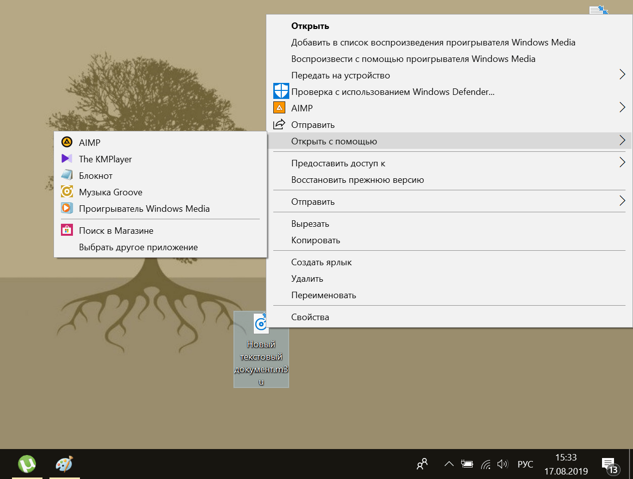Expand the Передать на устройство submenu arrow
The image size is (633, 479).
[622, 75]
